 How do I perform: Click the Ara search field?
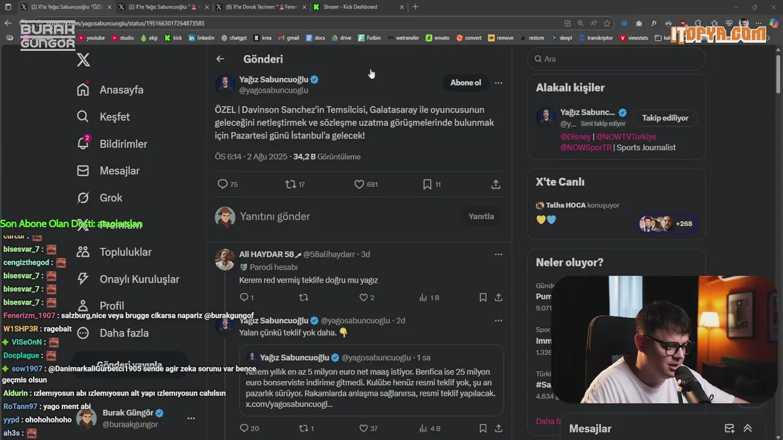click(617, 59)
